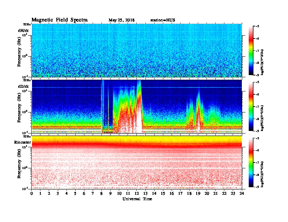This screenshot has width=288, height=222.
Task: Click hour tick label "4" on time axis
Action: tap(67, 194)
